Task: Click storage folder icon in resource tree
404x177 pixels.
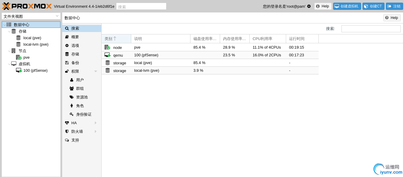Action: (14, 31)
